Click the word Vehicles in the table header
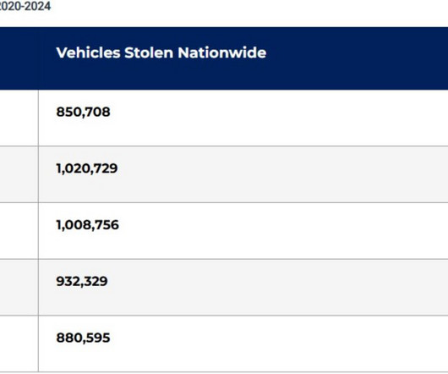Viewport: 448px width, 374px height. tap(88, 52)
